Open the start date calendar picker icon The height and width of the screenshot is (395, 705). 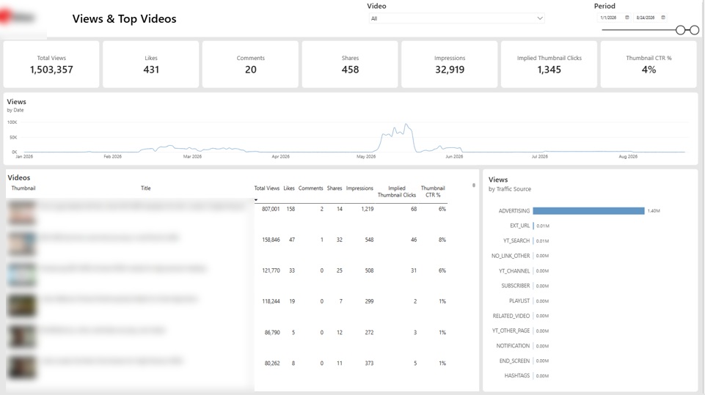click(627, 18)
